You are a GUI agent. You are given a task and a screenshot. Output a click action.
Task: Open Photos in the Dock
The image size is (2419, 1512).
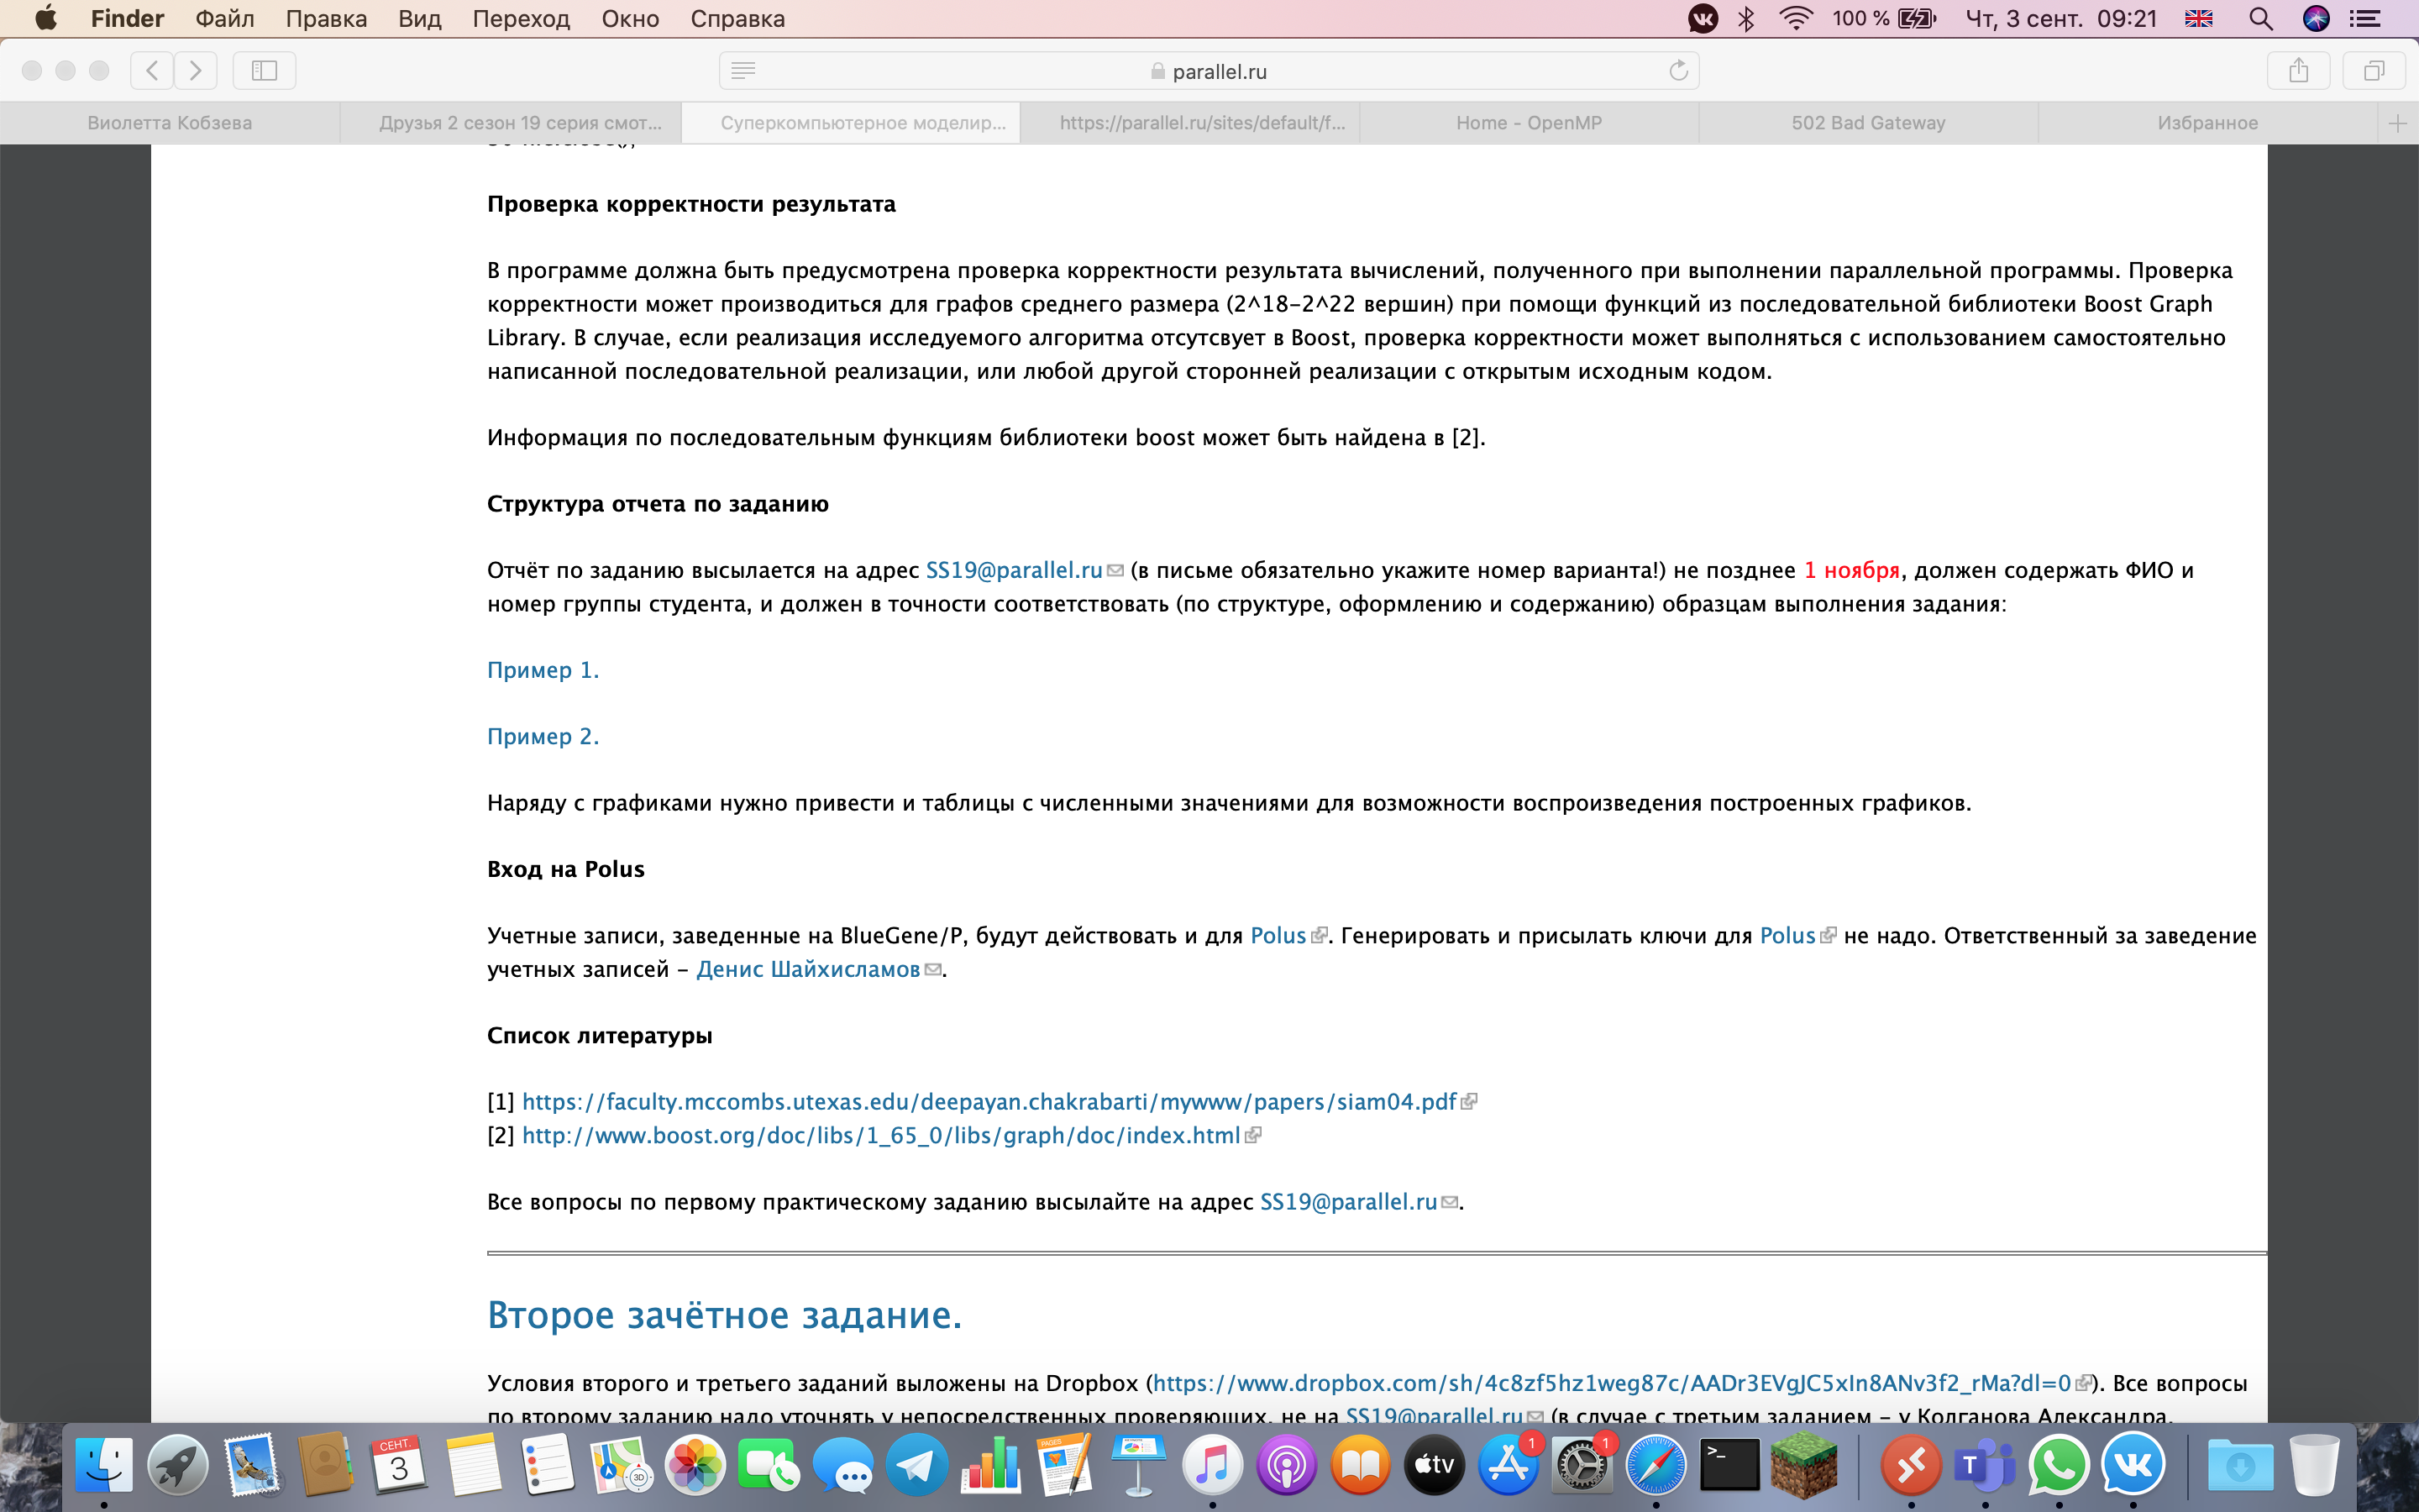pos(695,1465)
